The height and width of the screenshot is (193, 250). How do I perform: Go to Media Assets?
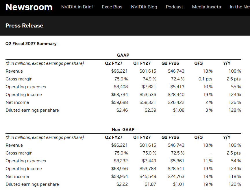[206, 7]
